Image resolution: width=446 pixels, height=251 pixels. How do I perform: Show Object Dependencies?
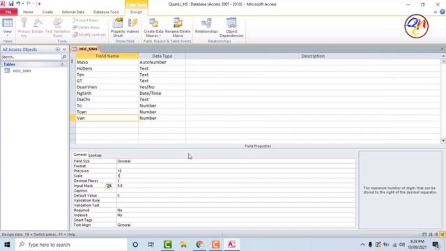[x=231, y=28]
